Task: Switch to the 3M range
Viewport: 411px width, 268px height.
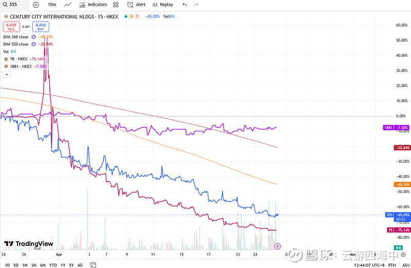Action: 34,265
